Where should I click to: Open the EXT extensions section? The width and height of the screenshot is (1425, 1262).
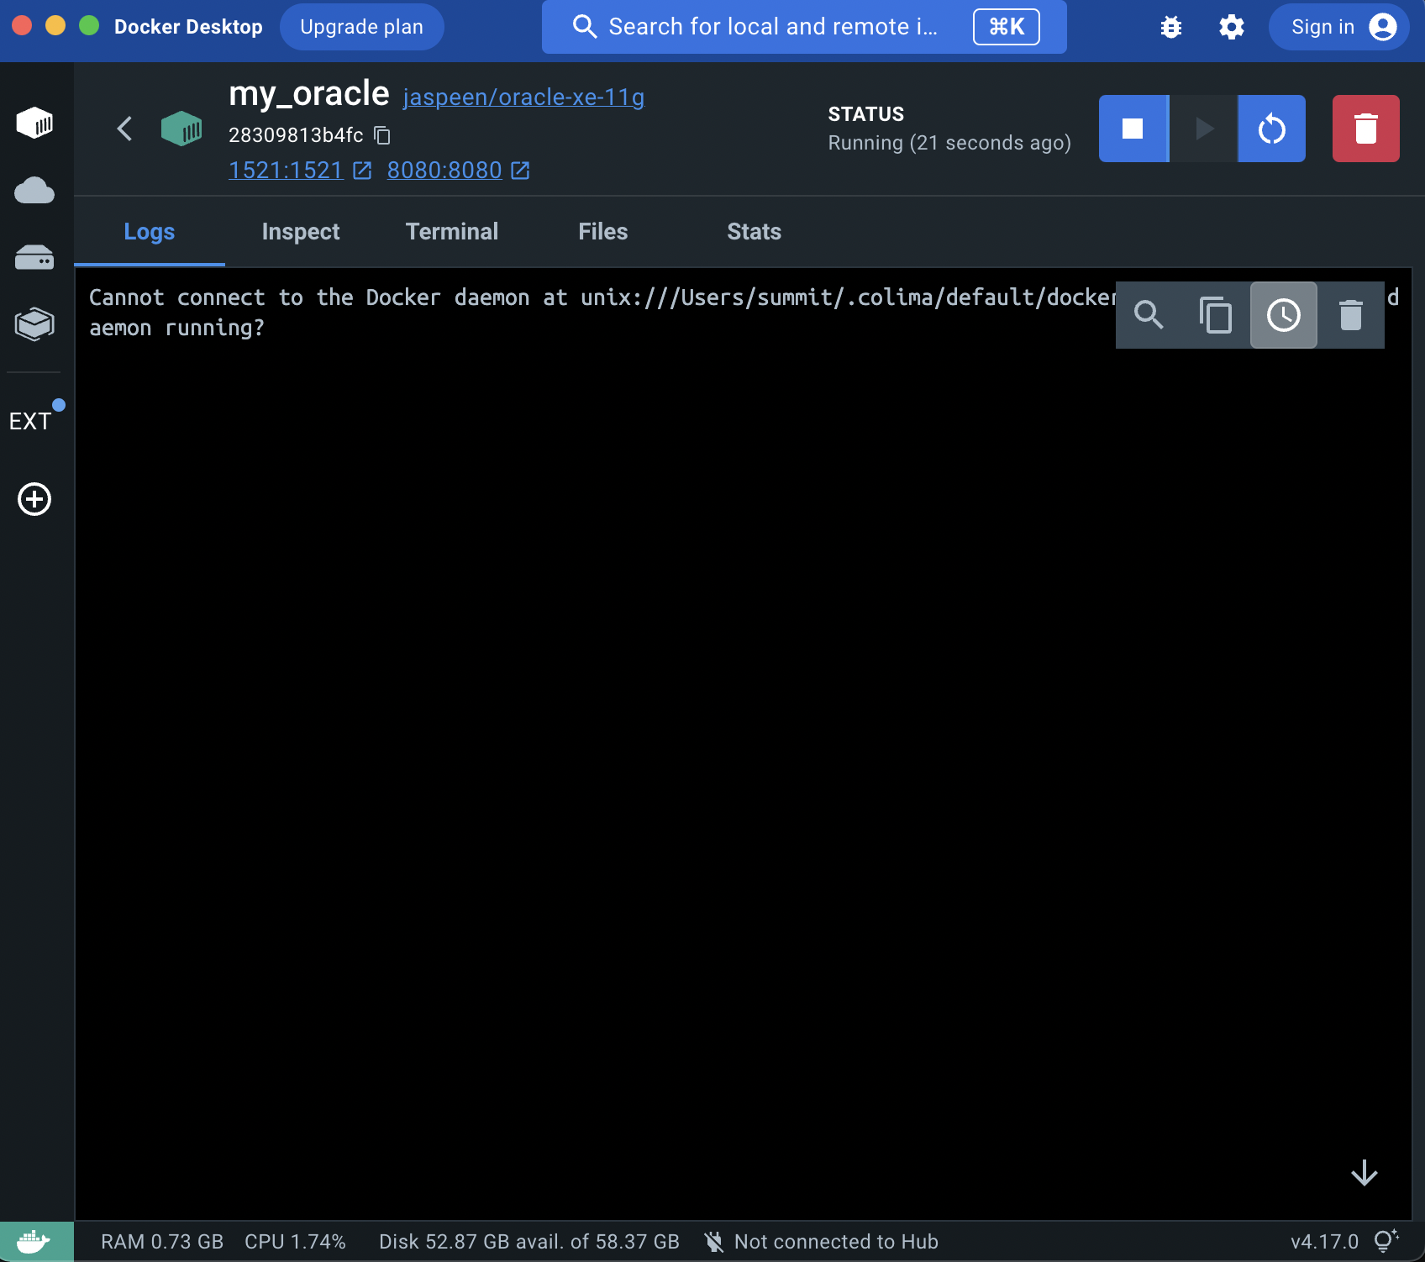click(32, 420)
